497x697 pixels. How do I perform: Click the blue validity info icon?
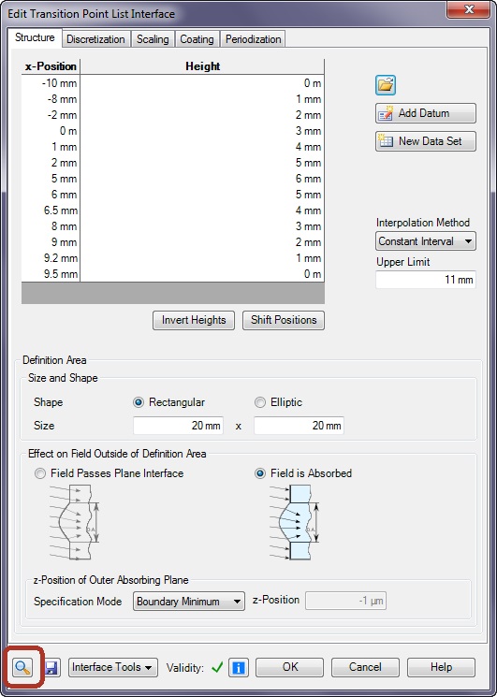tap(239, 668)
